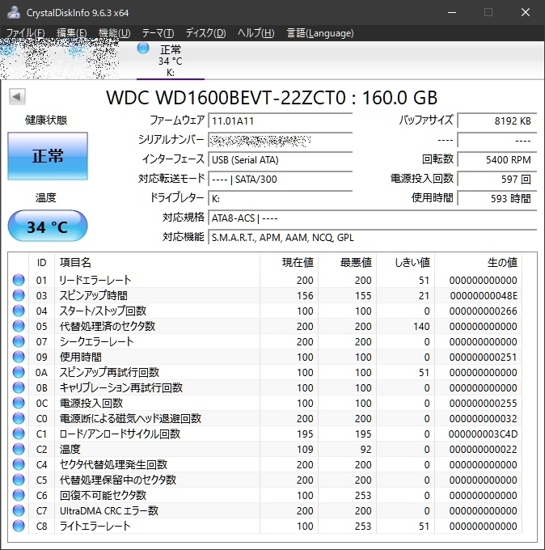Click status orb for ID 09 使用時間
Image resolution: width=545 pixels, height=550 pixels.
(19, 357)
